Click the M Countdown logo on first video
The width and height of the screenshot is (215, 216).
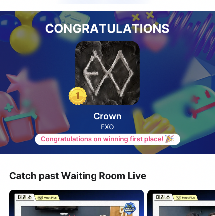(130, 209)
